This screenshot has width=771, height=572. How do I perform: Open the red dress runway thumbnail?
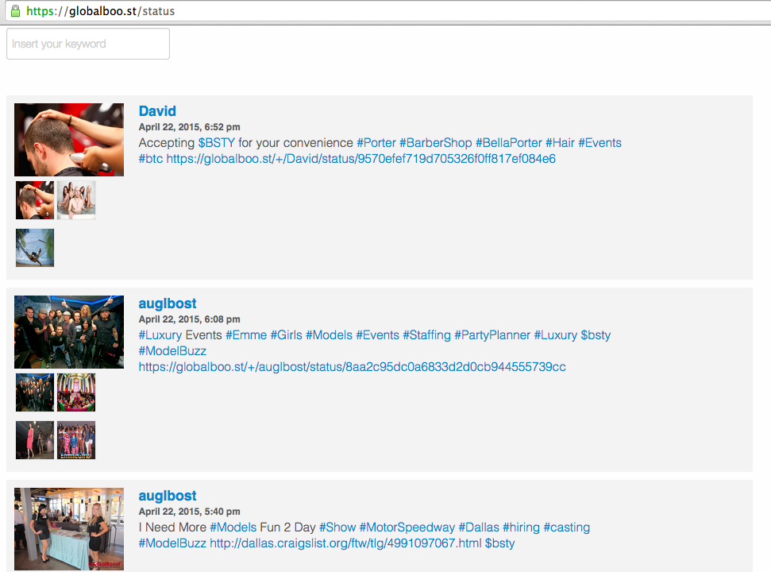click(x=35, y=440)
